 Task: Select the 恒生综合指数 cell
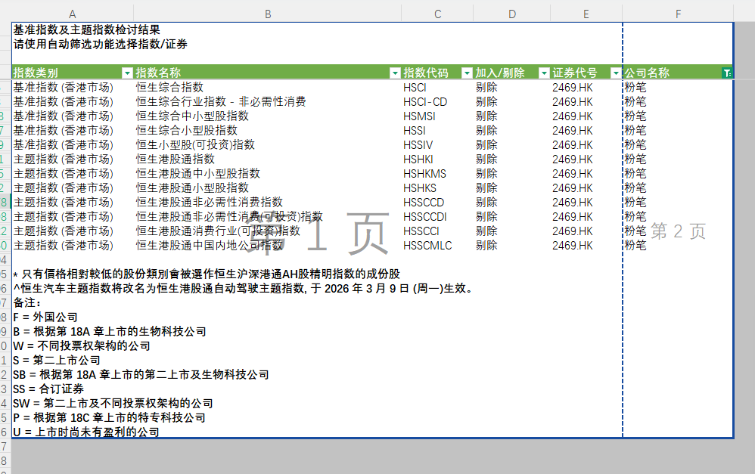tap(169, 87)
